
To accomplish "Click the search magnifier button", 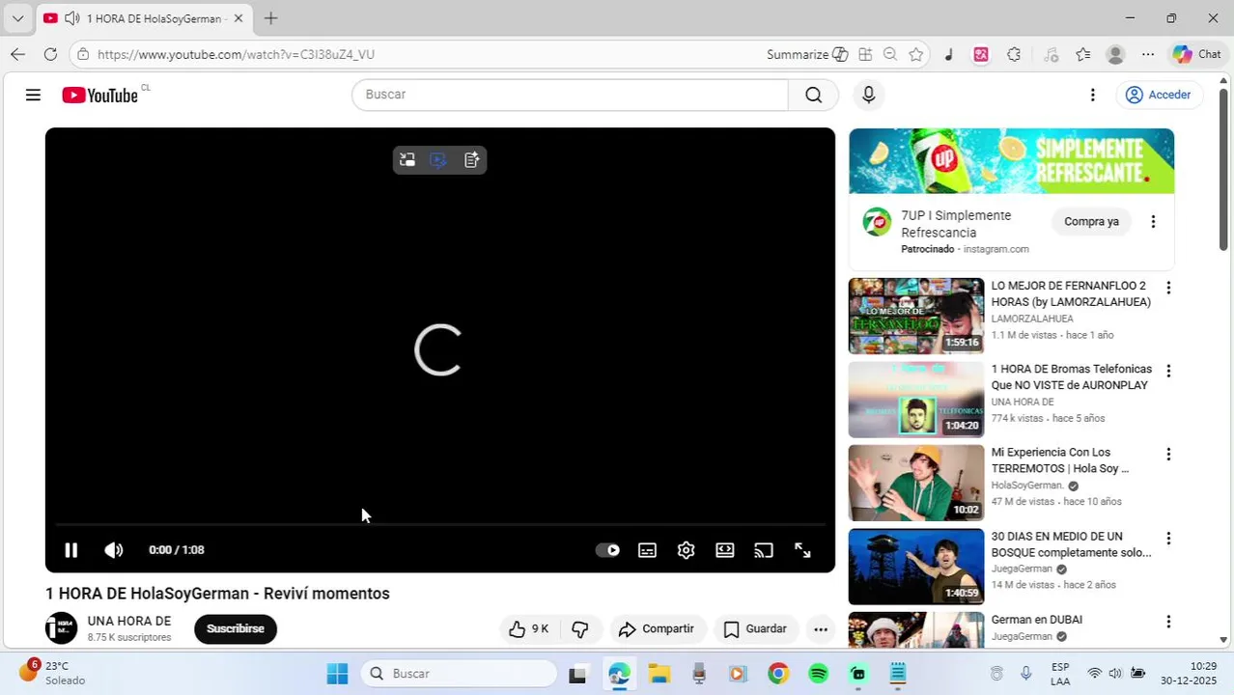I will point(813,95).
